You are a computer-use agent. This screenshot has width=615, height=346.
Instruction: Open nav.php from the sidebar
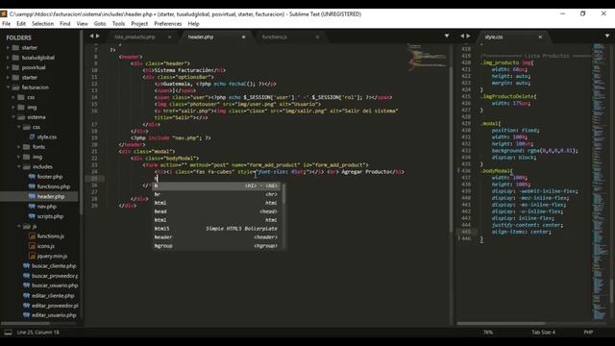(47, 207)
